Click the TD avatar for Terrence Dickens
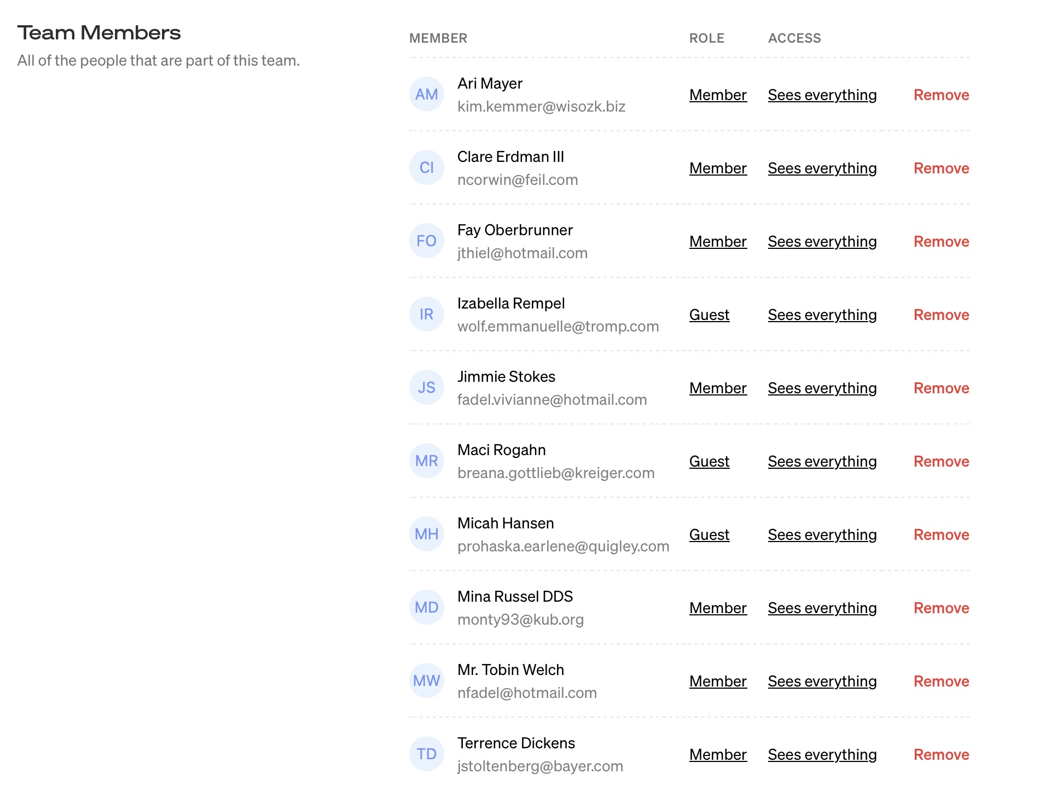 [426, 754]
